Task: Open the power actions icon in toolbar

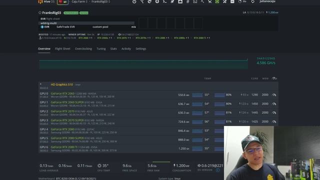Action: tap(134, 1)
